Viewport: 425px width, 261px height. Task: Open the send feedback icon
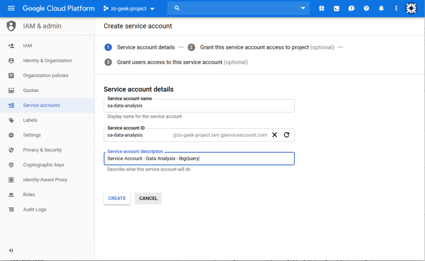coord(351,8)
